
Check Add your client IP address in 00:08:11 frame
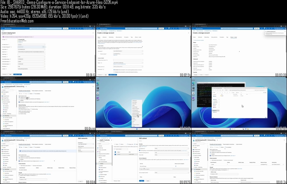click(x=19, y=175)
